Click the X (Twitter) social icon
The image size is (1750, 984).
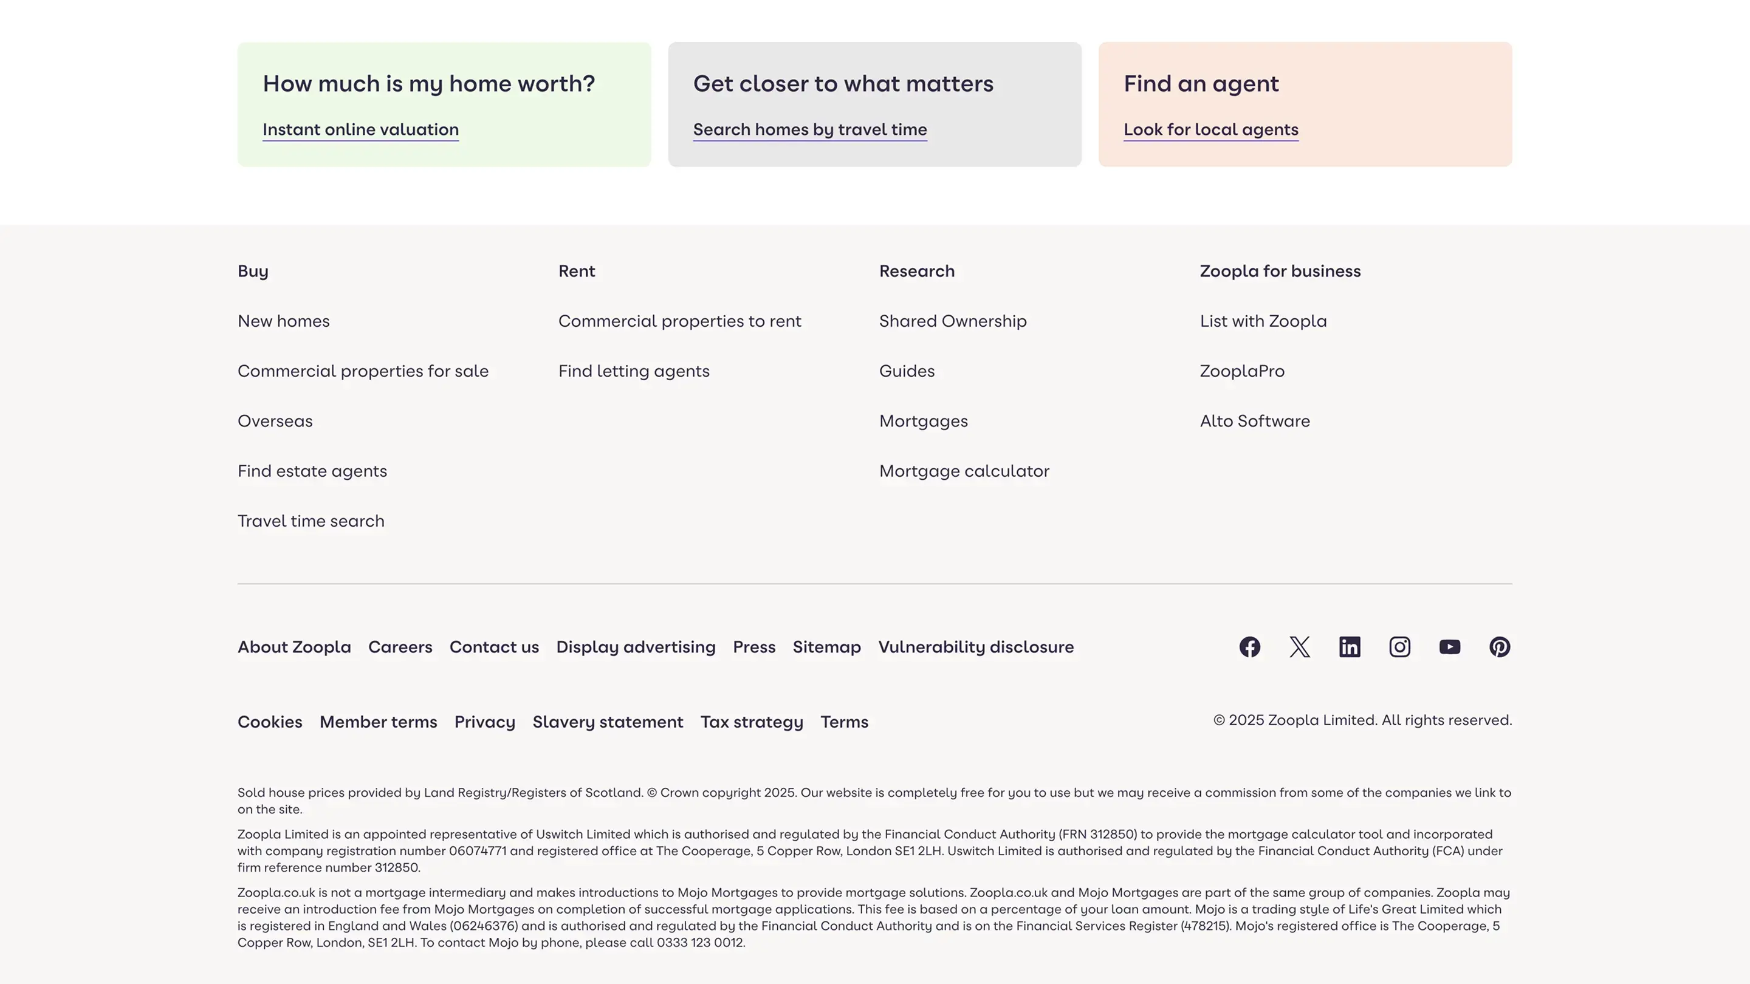(x=1300, y=647)
